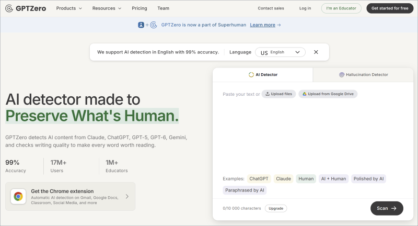Click the Google Drive icon
Image resolution: width=418 pixels, height=226 pixels.
305,94
